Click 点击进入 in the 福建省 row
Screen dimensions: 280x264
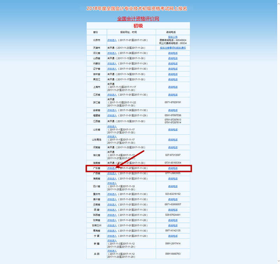[x=112, y=115]
